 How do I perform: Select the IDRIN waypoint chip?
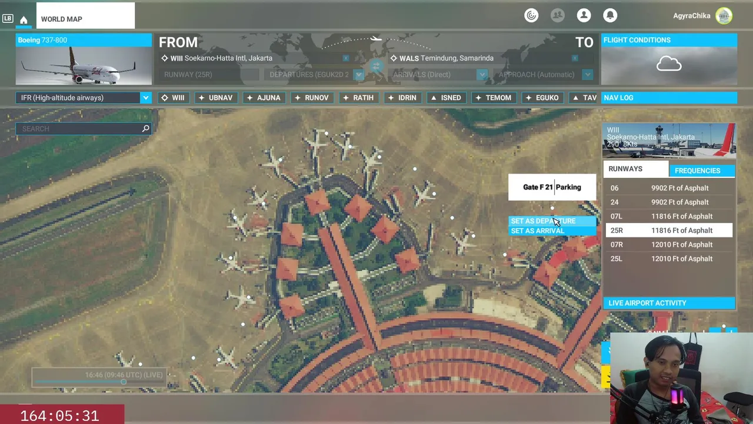click(x=402, y=98)
